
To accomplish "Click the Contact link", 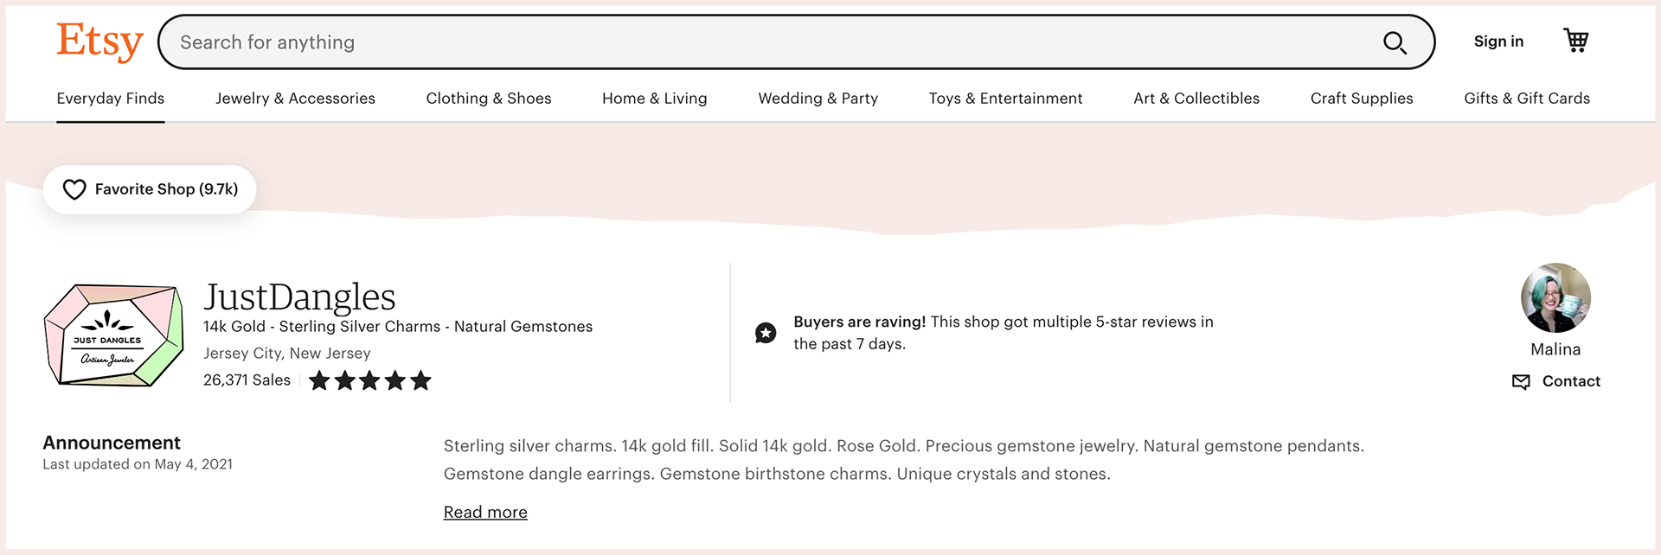I will click(1571, 381).
